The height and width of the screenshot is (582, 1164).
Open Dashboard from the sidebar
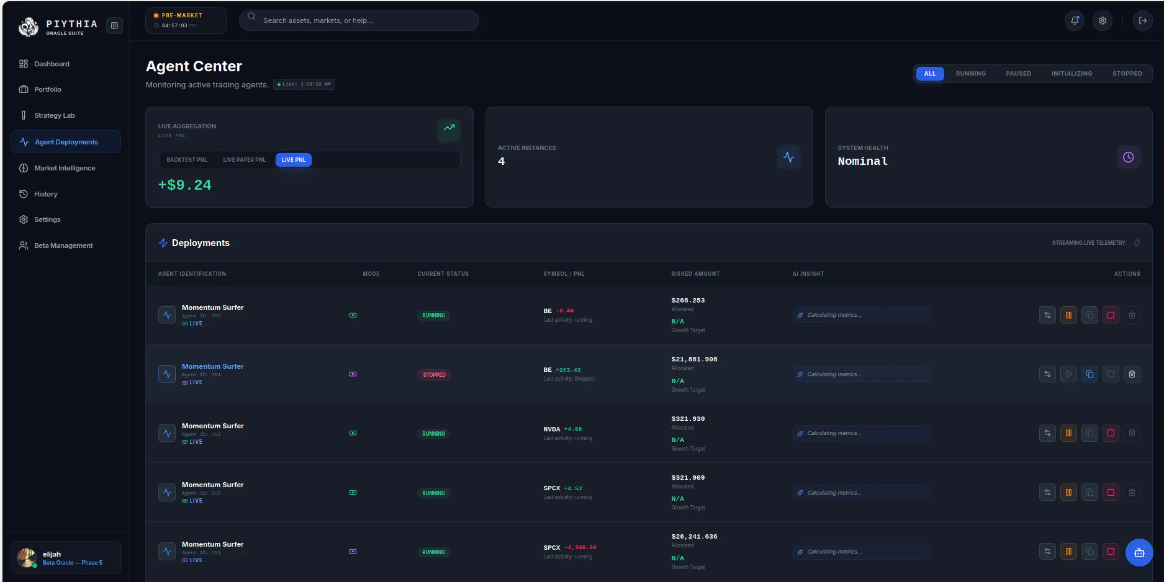[65, 64]
